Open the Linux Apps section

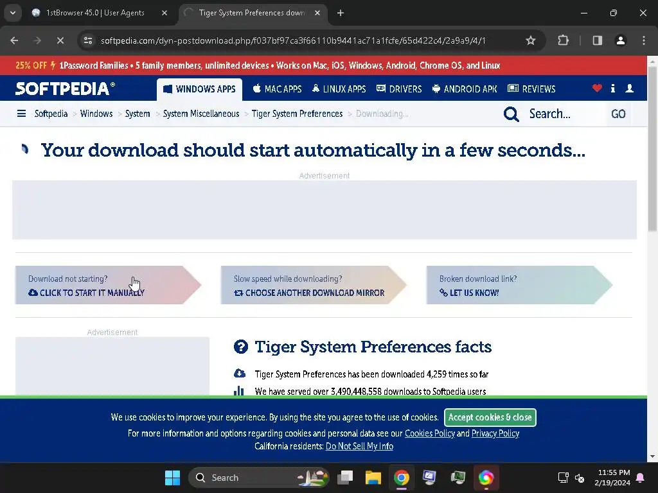(x=339, y=89)
